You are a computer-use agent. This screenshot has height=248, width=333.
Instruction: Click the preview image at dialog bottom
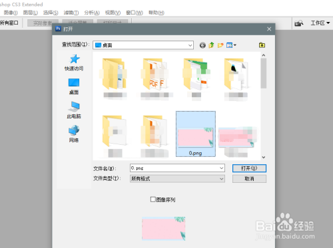point(164,229)
